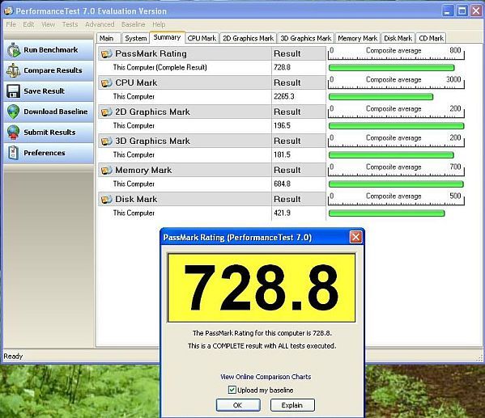Screen dimensions: 485x418
Task: Click the CPU Mark row icon
Action: [106, 83]
